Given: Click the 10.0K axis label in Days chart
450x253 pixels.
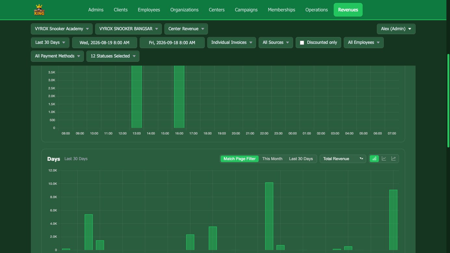Looking at the screenshot, I should coord(53,184).
